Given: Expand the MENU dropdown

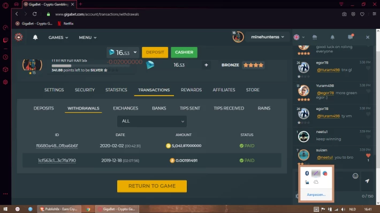Looking at the screenshot, I should 87,37.
